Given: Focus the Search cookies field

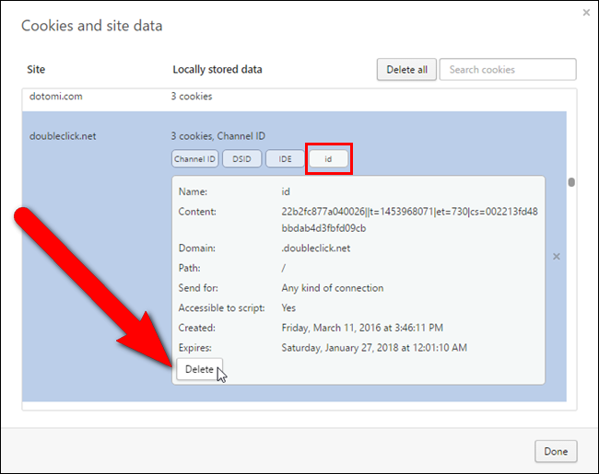Looking at the screenshot, I should (x=508, y=69).
